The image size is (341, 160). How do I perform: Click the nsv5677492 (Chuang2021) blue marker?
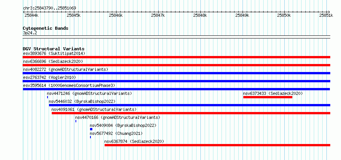90,137
